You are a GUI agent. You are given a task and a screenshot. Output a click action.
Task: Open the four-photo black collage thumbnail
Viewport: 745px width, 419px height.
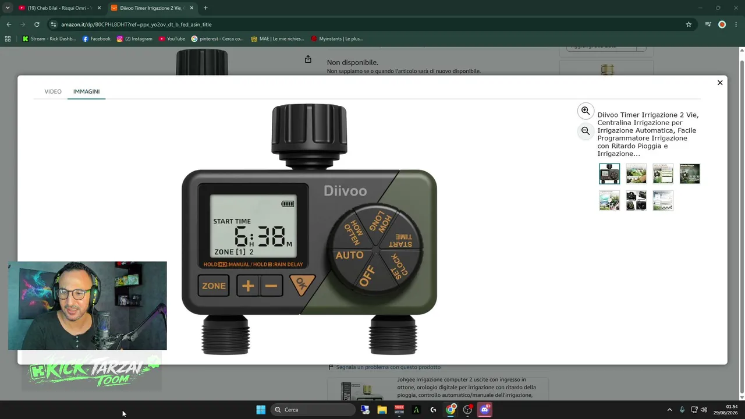[x=636, y=200]
